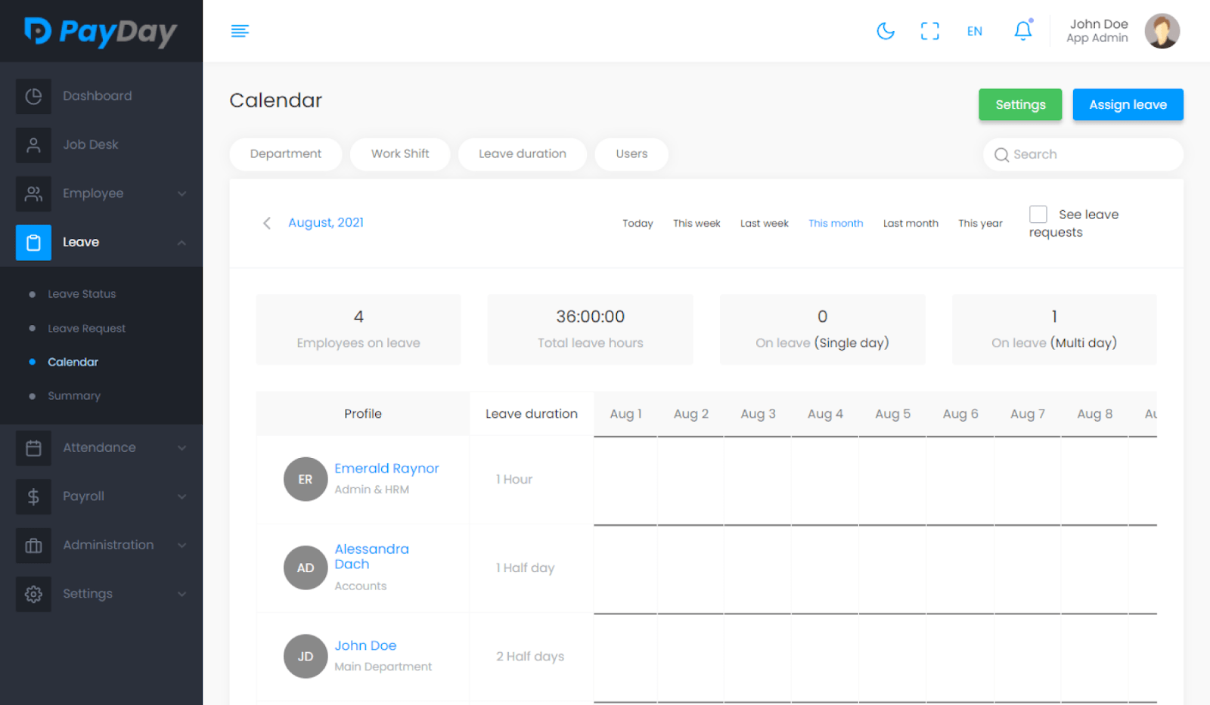Select the This month filter
Image resolution: width=1210 pixels, height=705 pixels.
point(835,223)
